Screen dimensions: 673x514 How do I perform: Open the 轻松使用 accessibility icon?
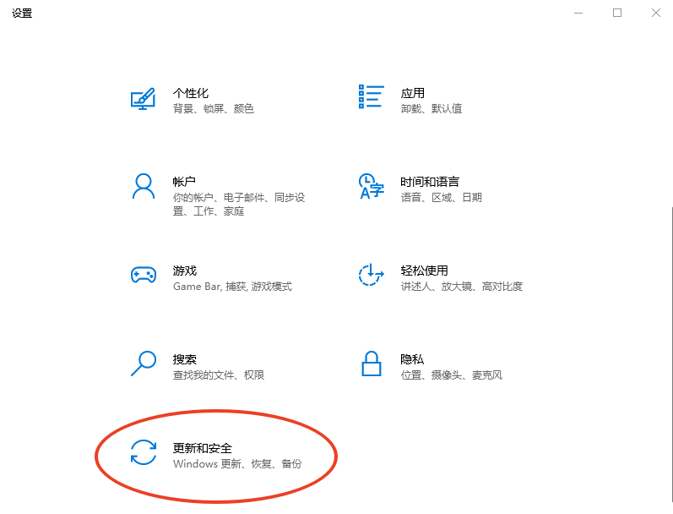pyautogui.click(x=372, y=275)
